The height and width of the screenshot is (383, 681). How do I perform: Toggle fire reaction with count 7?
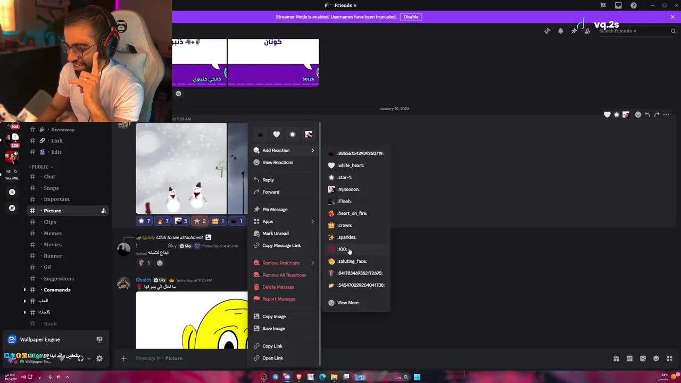pos(163,221)
